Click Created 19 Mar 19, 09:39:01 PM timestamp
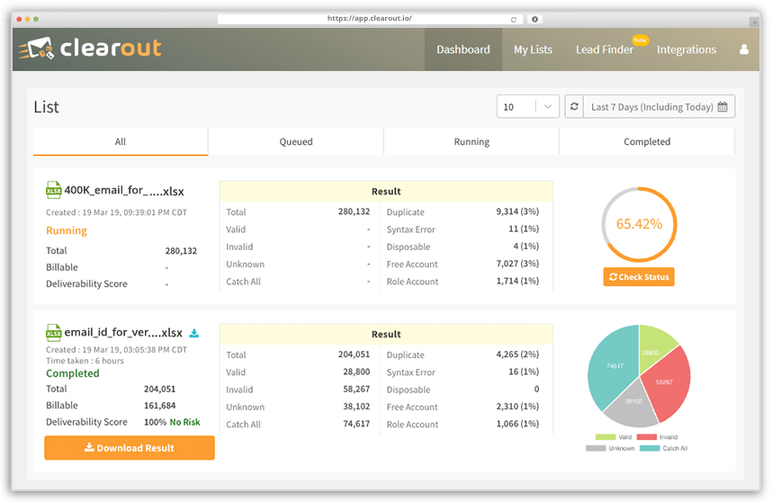Image resolution: width=772 pixels, height=502 pixels. click(x=116, y=212)
